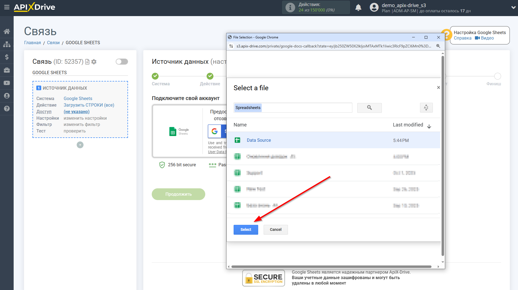Click the search magnifier button in file picker

pyautogui.click(x=369, y=108)
